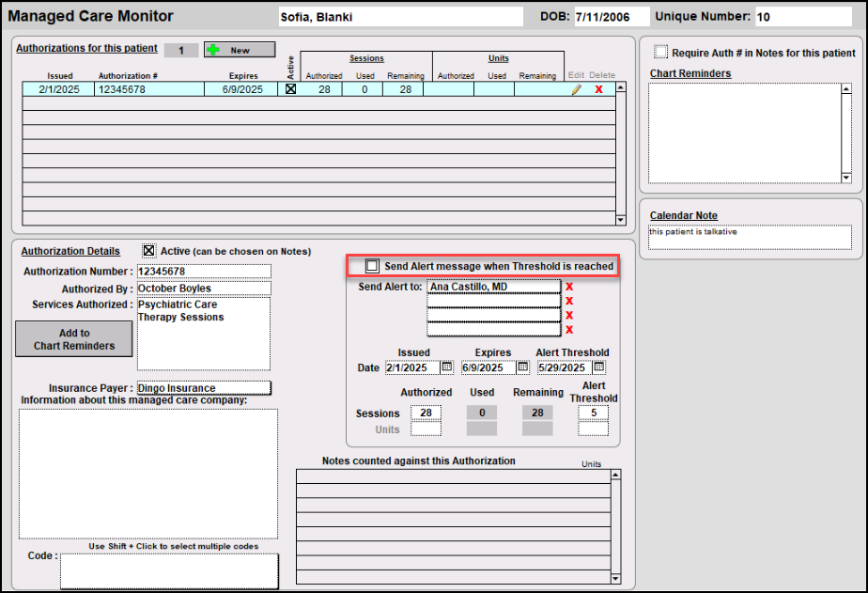Toggle Require Auth # in Notes checkbox
The width and height of the screenshot is (868, 593).
click(x=661, y=53)
